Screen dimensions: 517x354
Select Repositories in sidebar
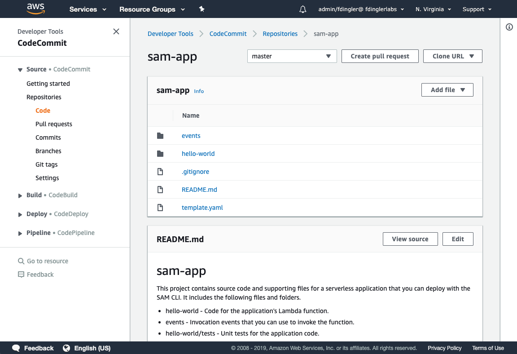[x=44, y=97]
